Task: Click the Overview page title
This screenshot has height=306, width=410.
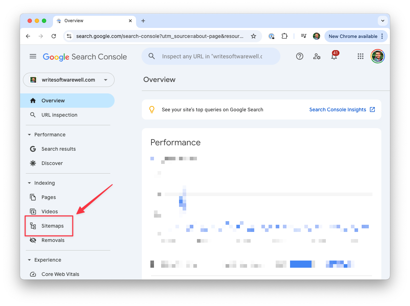Action: pos(159,80)
